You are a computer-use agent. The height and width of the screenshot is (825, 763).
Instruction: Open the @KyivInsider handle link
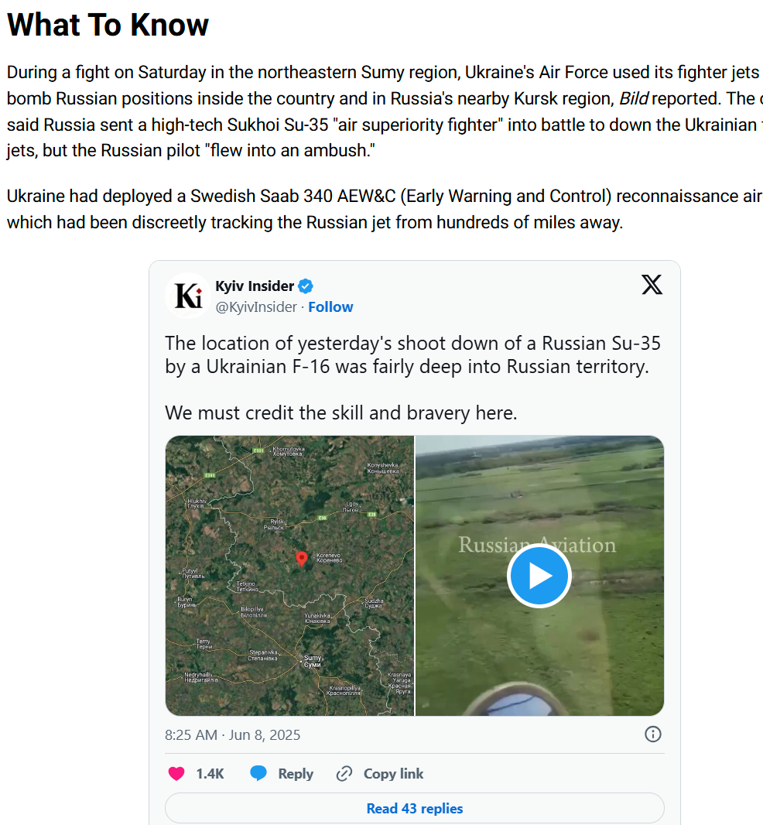[x=255, y=307]
